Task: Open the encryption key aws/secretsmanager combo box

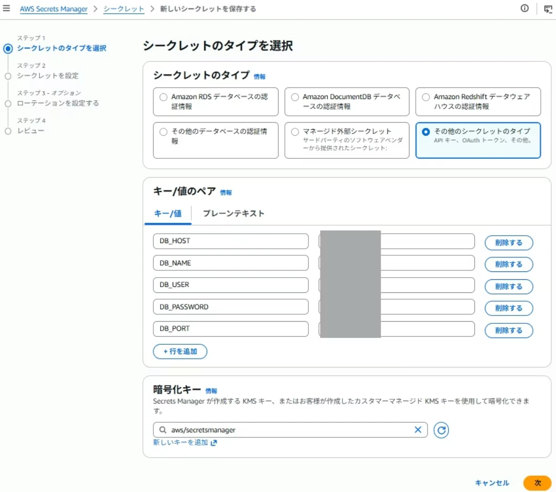Action: pyautogui.click(x=290, y=430)
